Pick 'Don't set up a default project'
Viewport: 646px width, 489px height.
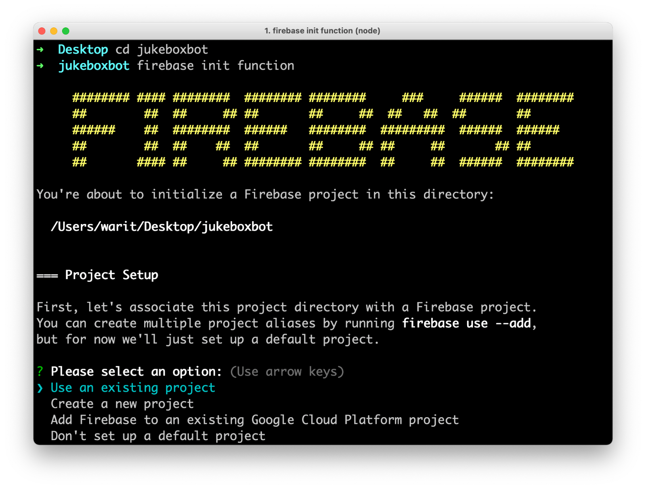tap(158, 436)
